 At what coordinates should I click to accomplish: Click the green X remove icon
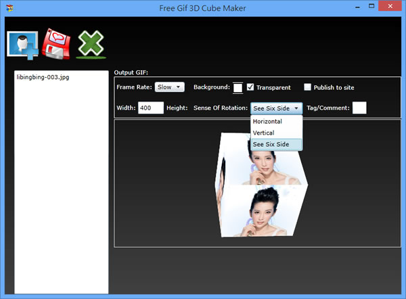coord(91,44)
